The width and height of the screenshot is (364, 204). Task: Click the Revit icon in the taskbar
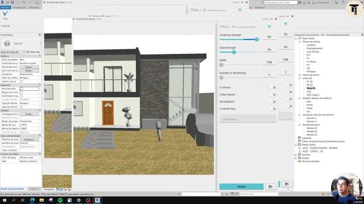point(97,200)
